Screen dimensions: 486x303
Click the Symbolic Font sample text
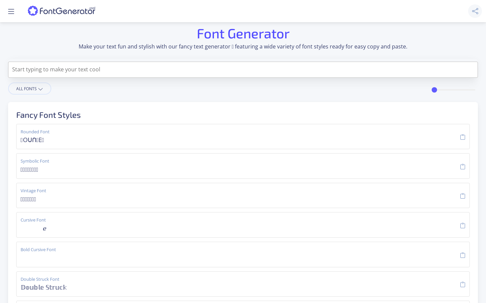(x=29, y=170)
